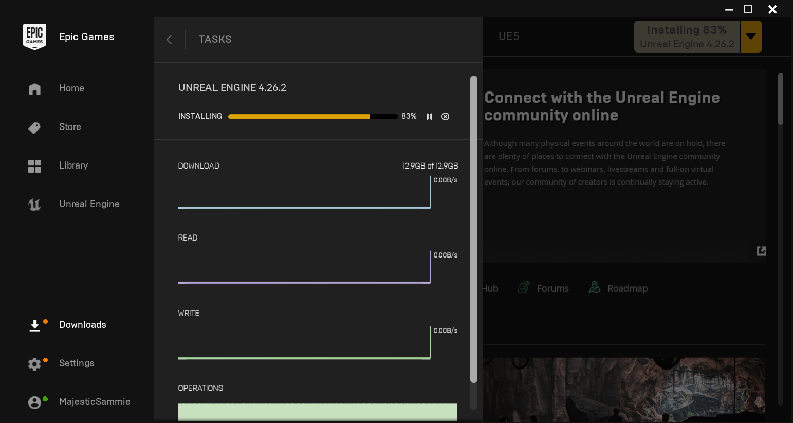Pause the Unreal Engine 4.26.2 installation
This screenshot has width=793, height=423.
coord(429,117)
